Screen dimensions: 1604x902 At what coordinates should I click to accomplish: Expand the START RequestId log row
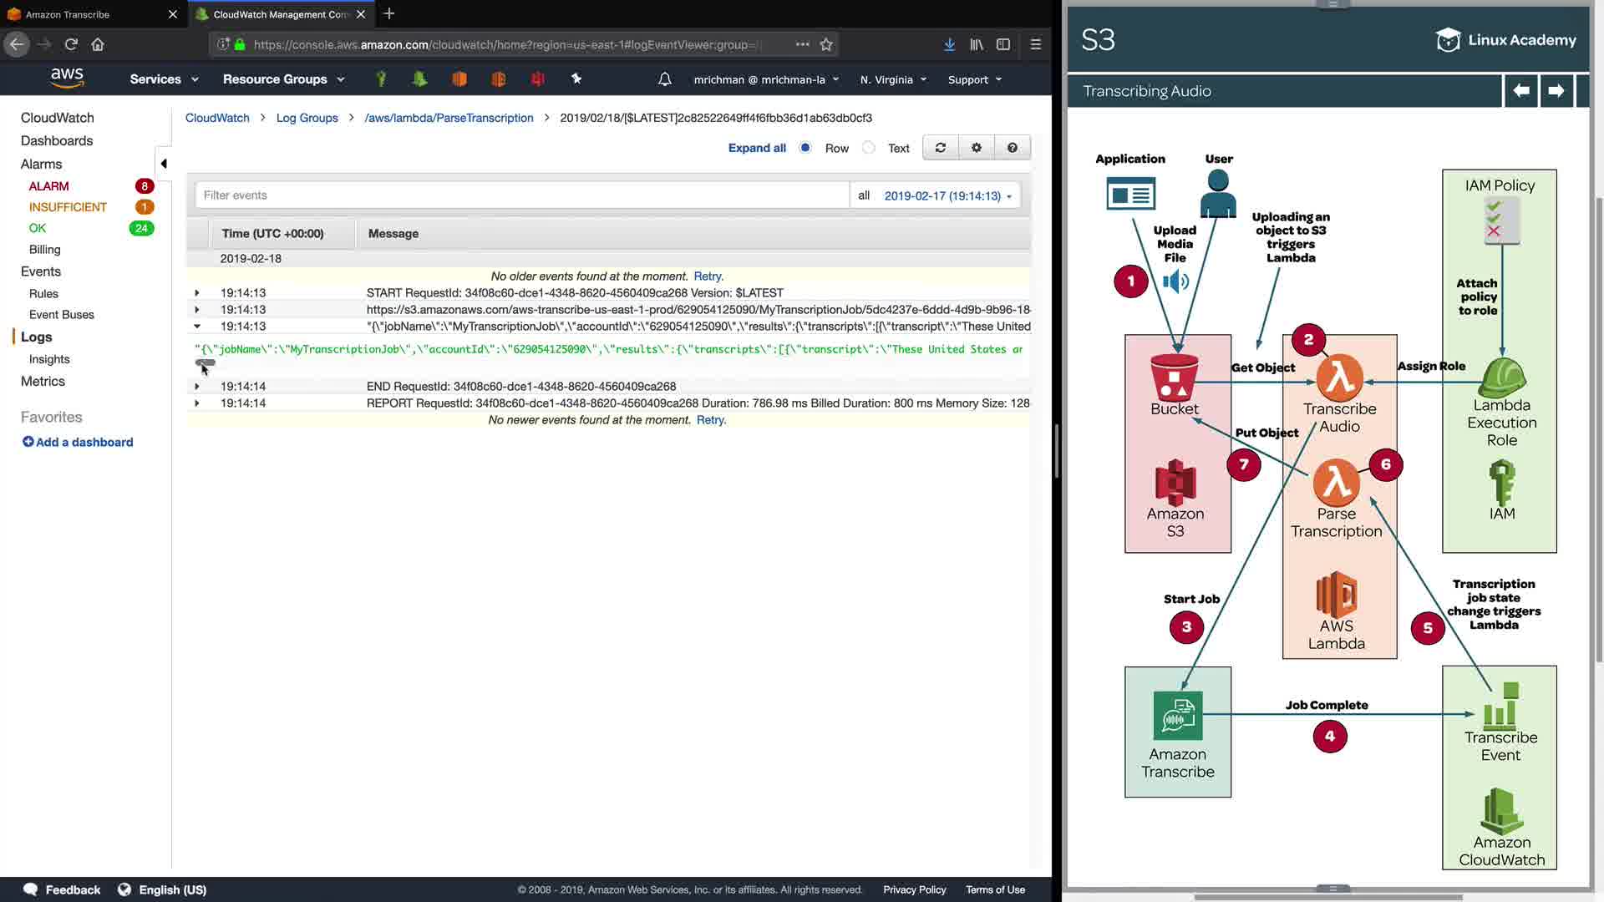pos(197,293)
